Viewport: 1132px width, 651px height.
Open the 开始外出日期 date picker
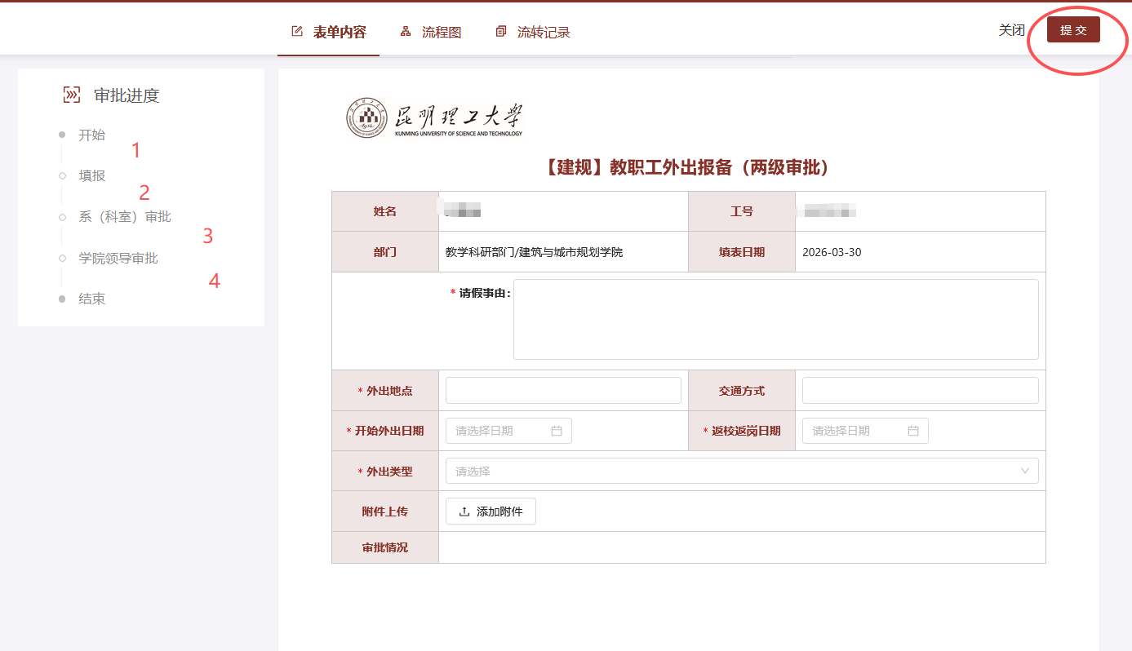click(x=499, y=431)
